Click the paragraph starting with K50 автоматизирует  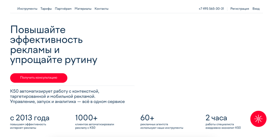click(67, 96)
